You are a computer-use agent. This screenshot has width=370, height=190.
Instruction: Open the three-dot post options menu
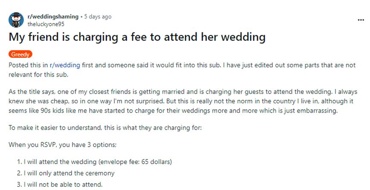[361, 20]
